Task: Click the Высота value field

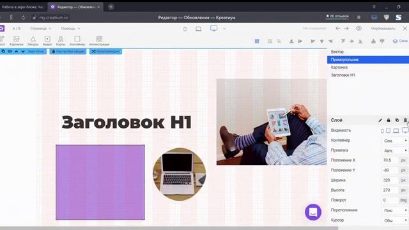Action: pyautogui.click(x=390, y=190)
